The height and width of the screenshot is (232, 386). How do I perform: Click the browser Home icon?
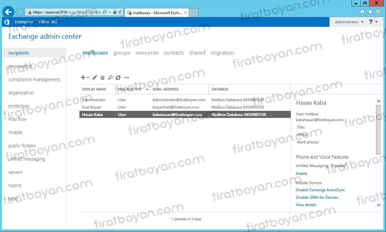click(x=362, y=12)
